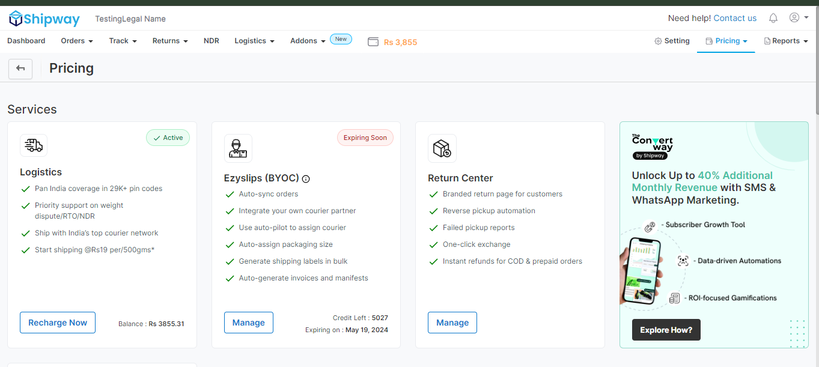Click the Logistics card title
819x367 pixels.
[41, 172]
